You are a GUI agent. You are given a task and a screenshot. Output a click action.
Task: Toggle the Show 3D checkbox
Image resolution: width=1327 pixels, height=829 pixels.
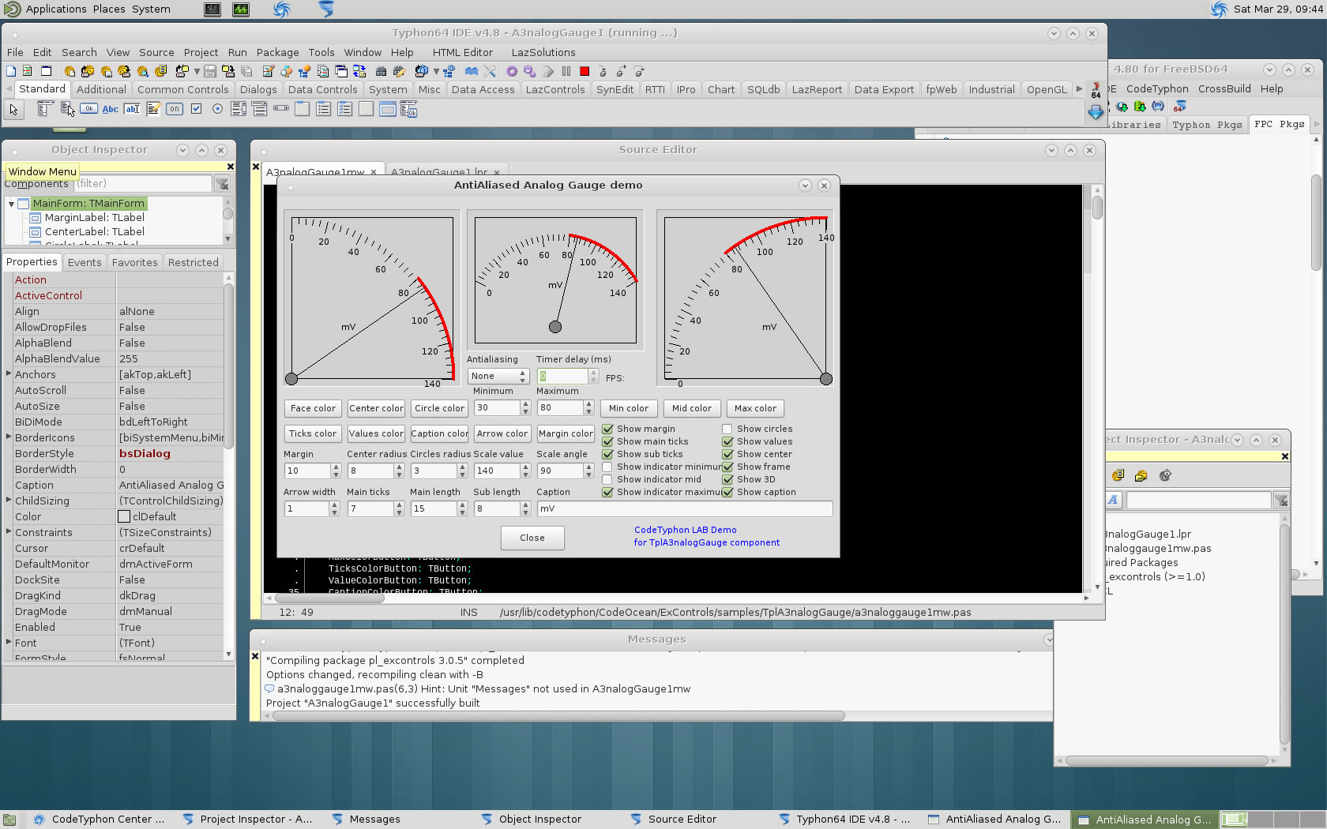(x=727, y=479)
